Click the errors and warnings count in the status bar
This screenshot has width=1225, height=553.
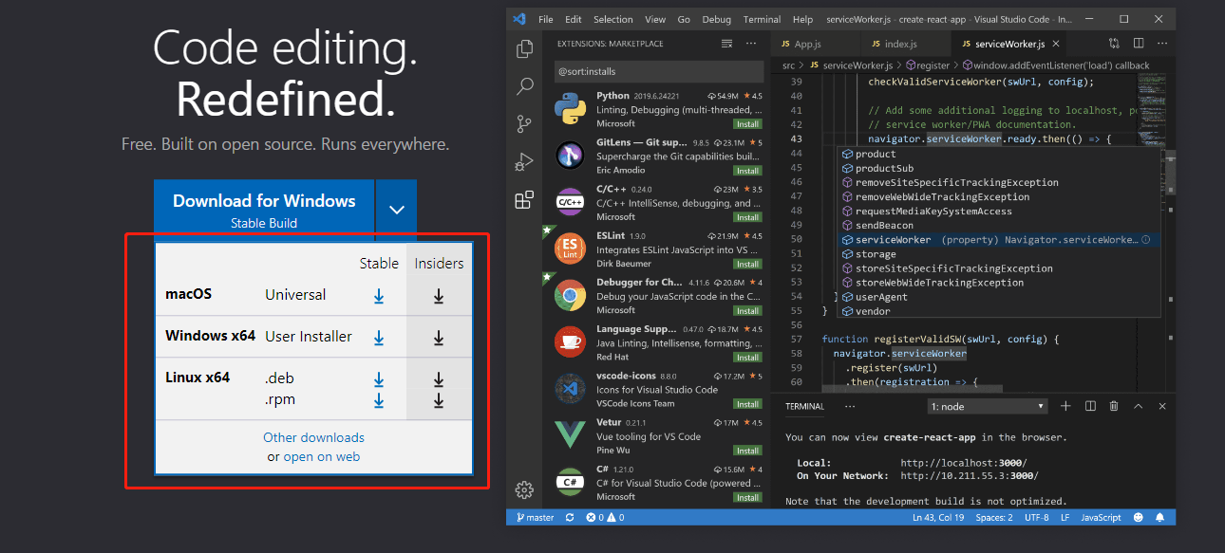[606, 518]
